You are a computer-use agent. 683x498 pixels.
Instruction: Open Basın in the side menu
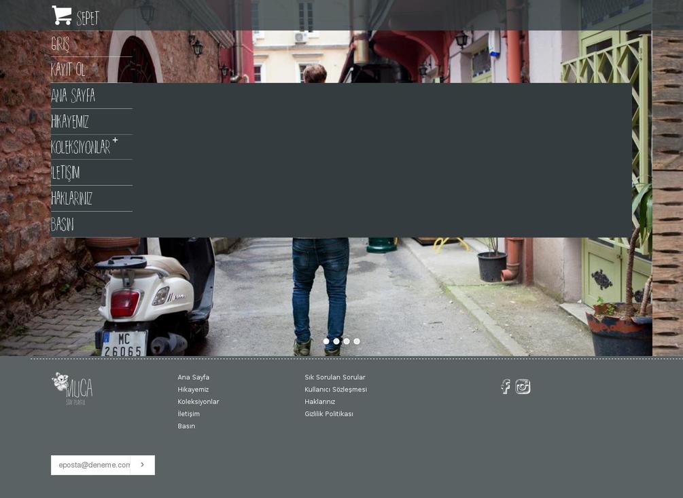[x=63, y=225]
